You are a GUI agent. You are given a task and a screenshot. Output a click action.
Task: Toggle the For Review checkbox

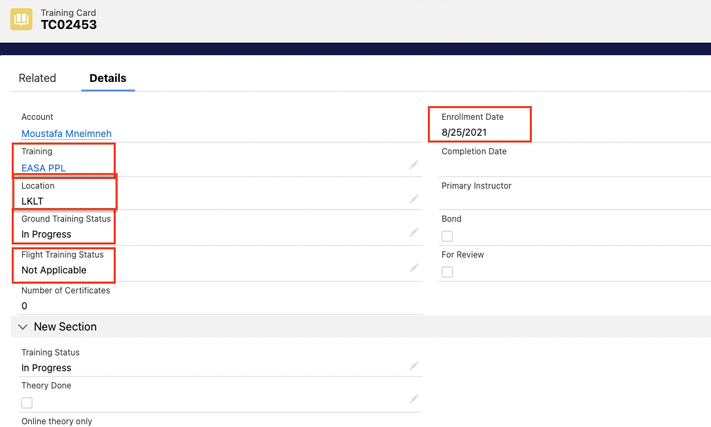click(447, 272)
